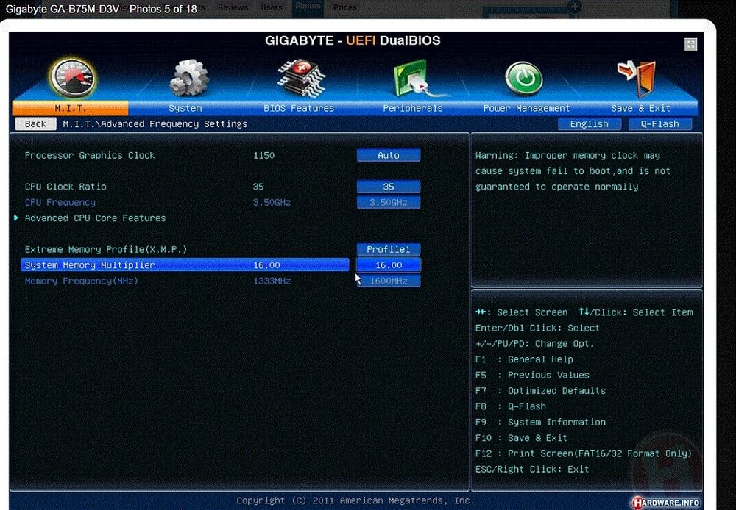Click the 1150 graphics clock value
This screenshot has width=736, height=510.
pyautogui.click(x=263, y=155)
